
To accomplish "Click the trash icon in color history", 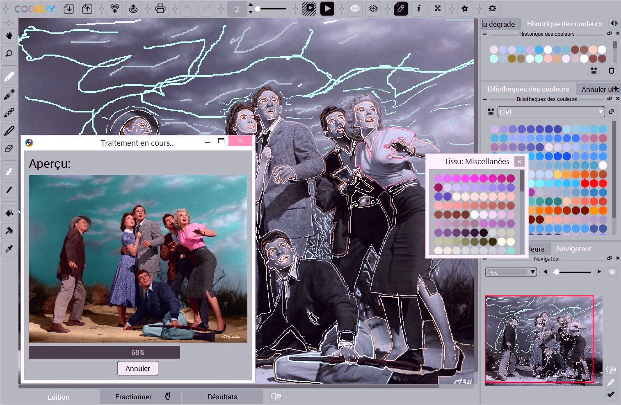I will point(611,71).
